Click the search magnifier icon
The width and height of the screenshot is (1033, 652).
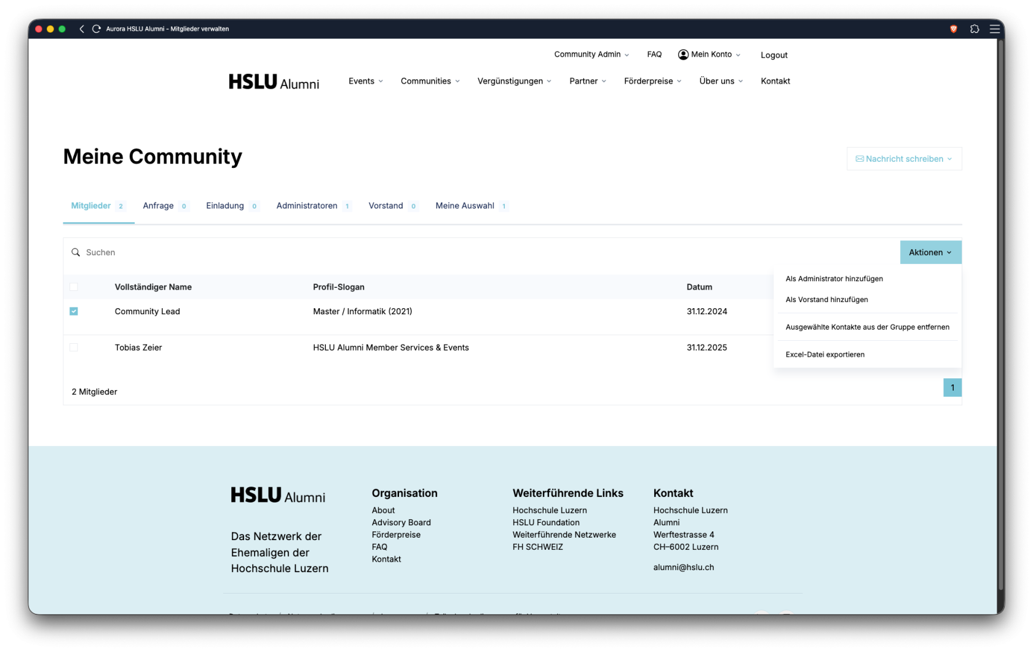(x=76, y=252)
